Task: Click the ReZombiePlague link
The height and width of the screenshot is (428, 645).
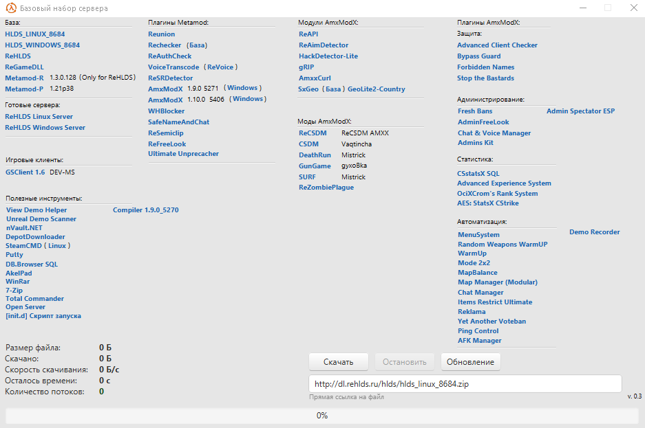Action: (x=326, y=188)
